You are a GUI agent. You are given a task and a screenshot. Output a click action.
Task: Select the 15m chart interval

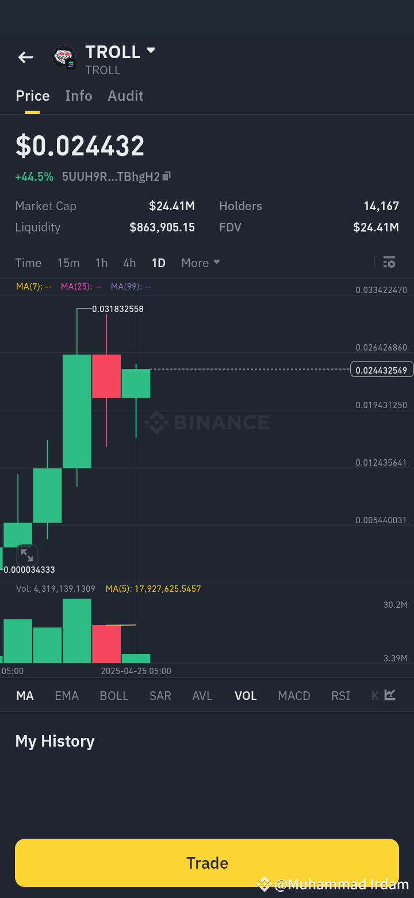pyautogui.click(x=68, y=262)
